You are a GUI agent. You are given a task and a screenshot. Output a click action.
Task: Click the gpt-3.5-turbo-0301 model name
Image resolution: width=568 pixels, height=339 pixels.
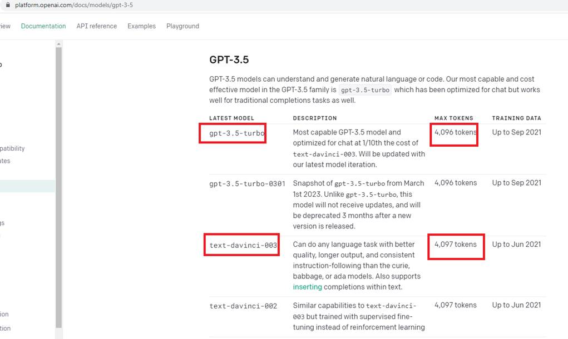(247, 183)
